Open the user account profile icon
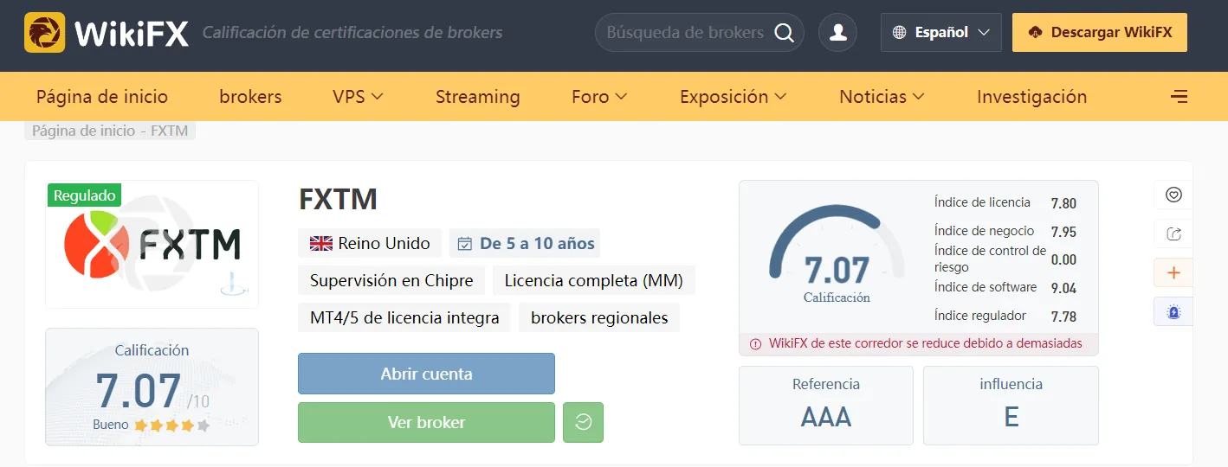Screen dimensions: 1228x467 [837, 33]
